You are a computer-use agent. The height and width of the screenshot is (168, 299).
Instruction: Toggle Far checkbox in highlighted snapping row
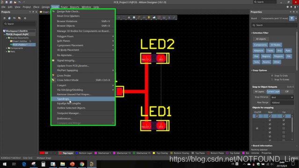[284, 116]
